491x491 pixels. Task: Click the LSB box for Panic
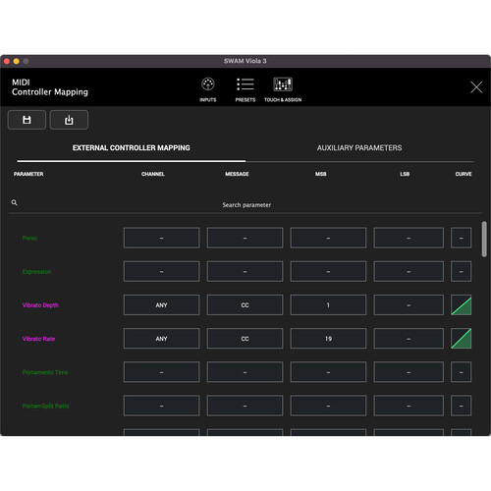point(409,238)
